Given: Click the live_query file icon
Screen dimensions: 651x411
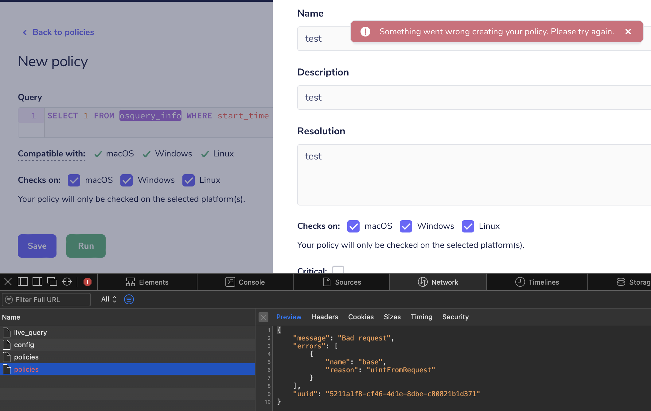Looking at the screenshot, I should pyautogui.click(x=7, y=332).
